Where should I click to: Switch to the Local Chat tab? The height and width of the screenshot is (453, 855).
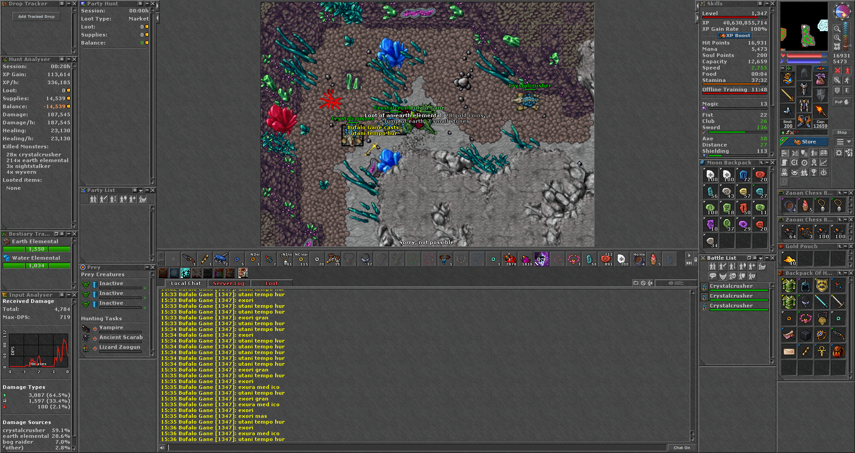point(186,283)
